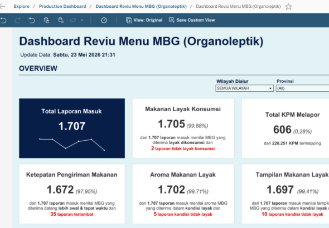Add dashboard to favorites star

(288, 7)
